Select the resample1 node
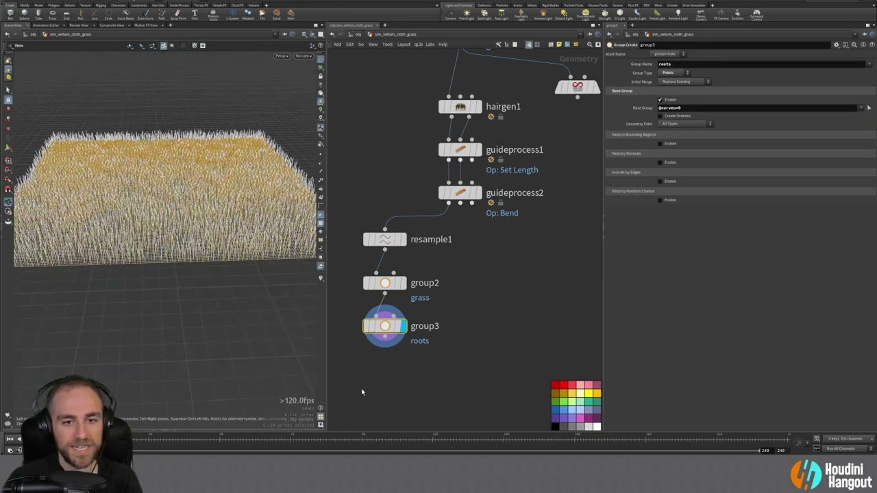Screen dimensions: 877x493 pyautogui.click(x=384, y=240)
